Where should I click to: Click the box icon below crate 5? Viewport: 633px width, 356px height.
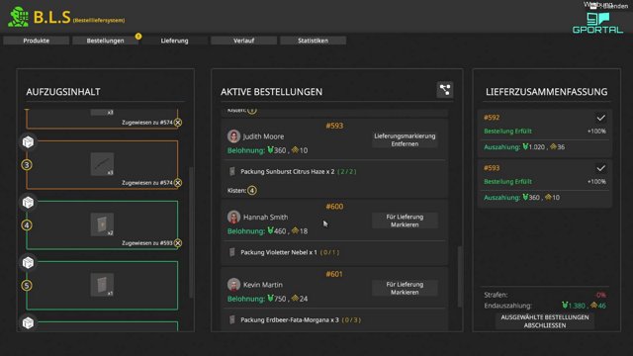28,323
